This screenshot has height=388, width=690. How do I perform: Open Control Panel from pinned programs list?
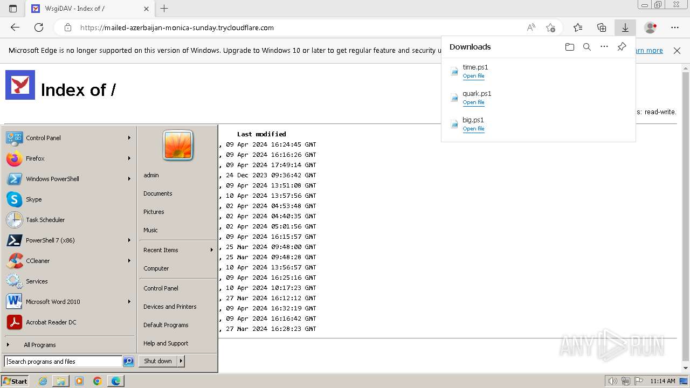click(x=69, y=138)
